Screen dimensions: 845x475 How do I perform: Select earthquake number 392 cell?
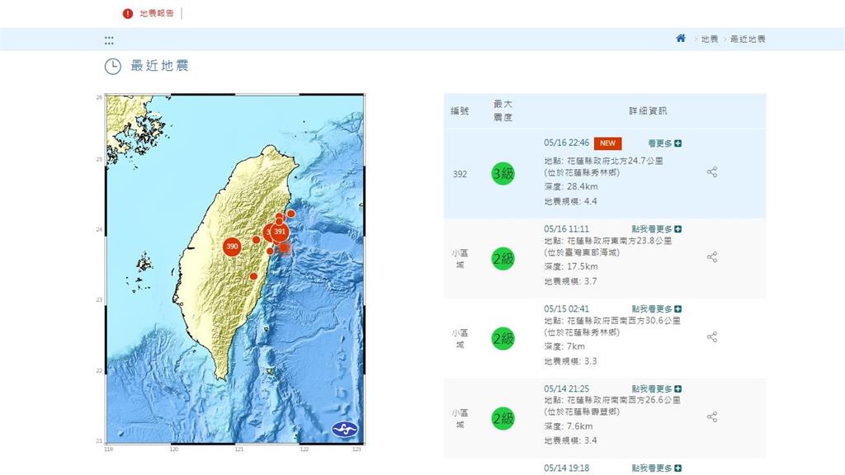(x=460, y=174)
